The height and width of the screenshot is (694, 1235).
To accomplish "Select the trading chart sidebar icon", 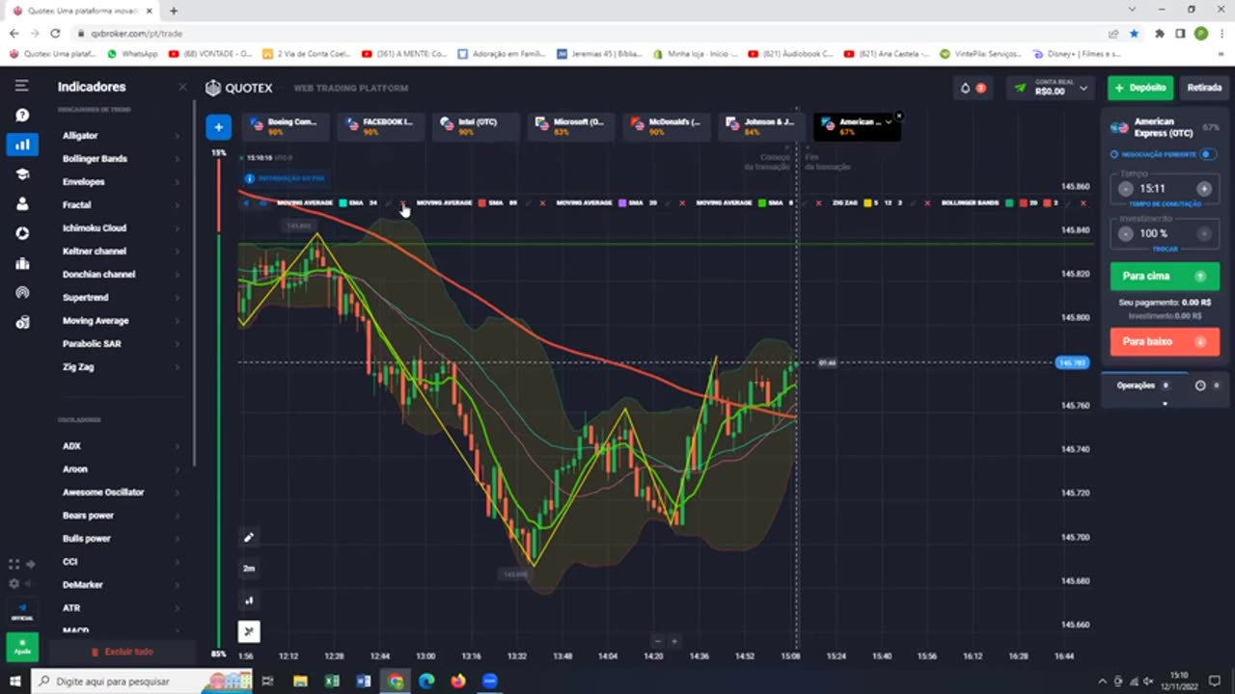I will (x=22, y=145).
